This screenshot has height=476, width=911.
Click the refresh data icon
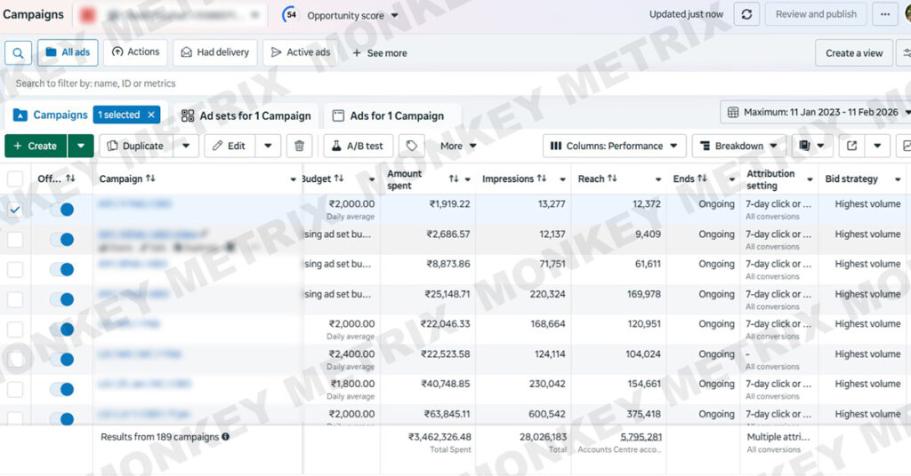[x=746, y=14]
